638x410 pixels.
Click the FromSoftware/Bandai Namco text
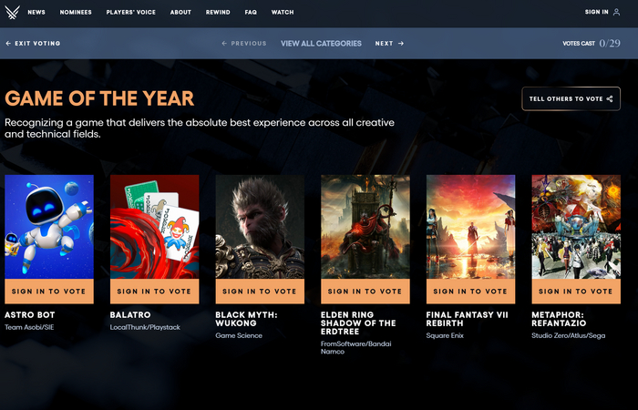(x=355, y=348)
